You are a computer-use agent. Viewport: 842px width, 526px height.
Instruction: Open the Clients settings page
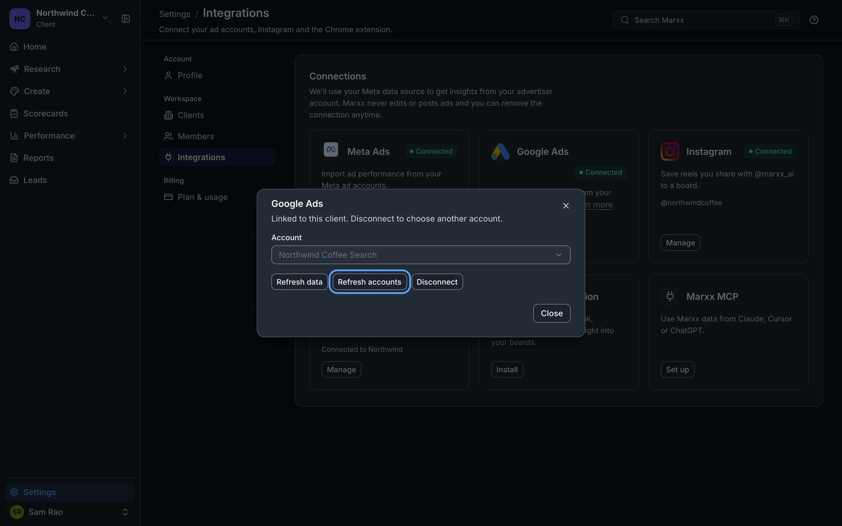217,115
